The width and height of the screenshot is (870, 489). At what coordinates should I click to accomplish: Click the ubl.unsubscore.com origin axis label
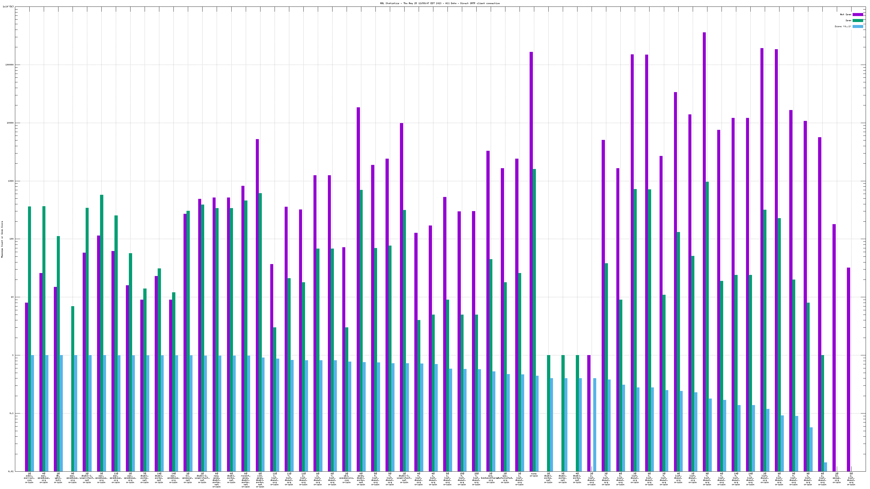tap(347, 478)
